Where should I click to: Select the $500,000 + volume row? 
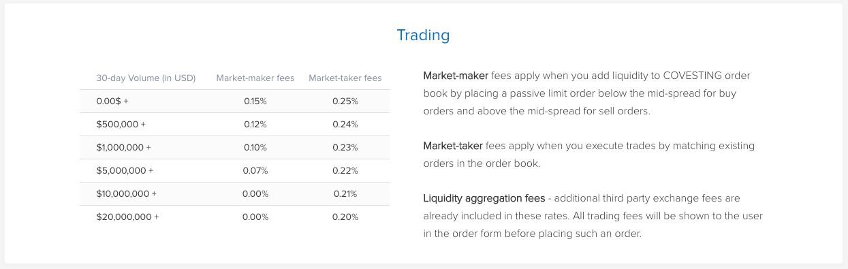click(x=234, y=124)
